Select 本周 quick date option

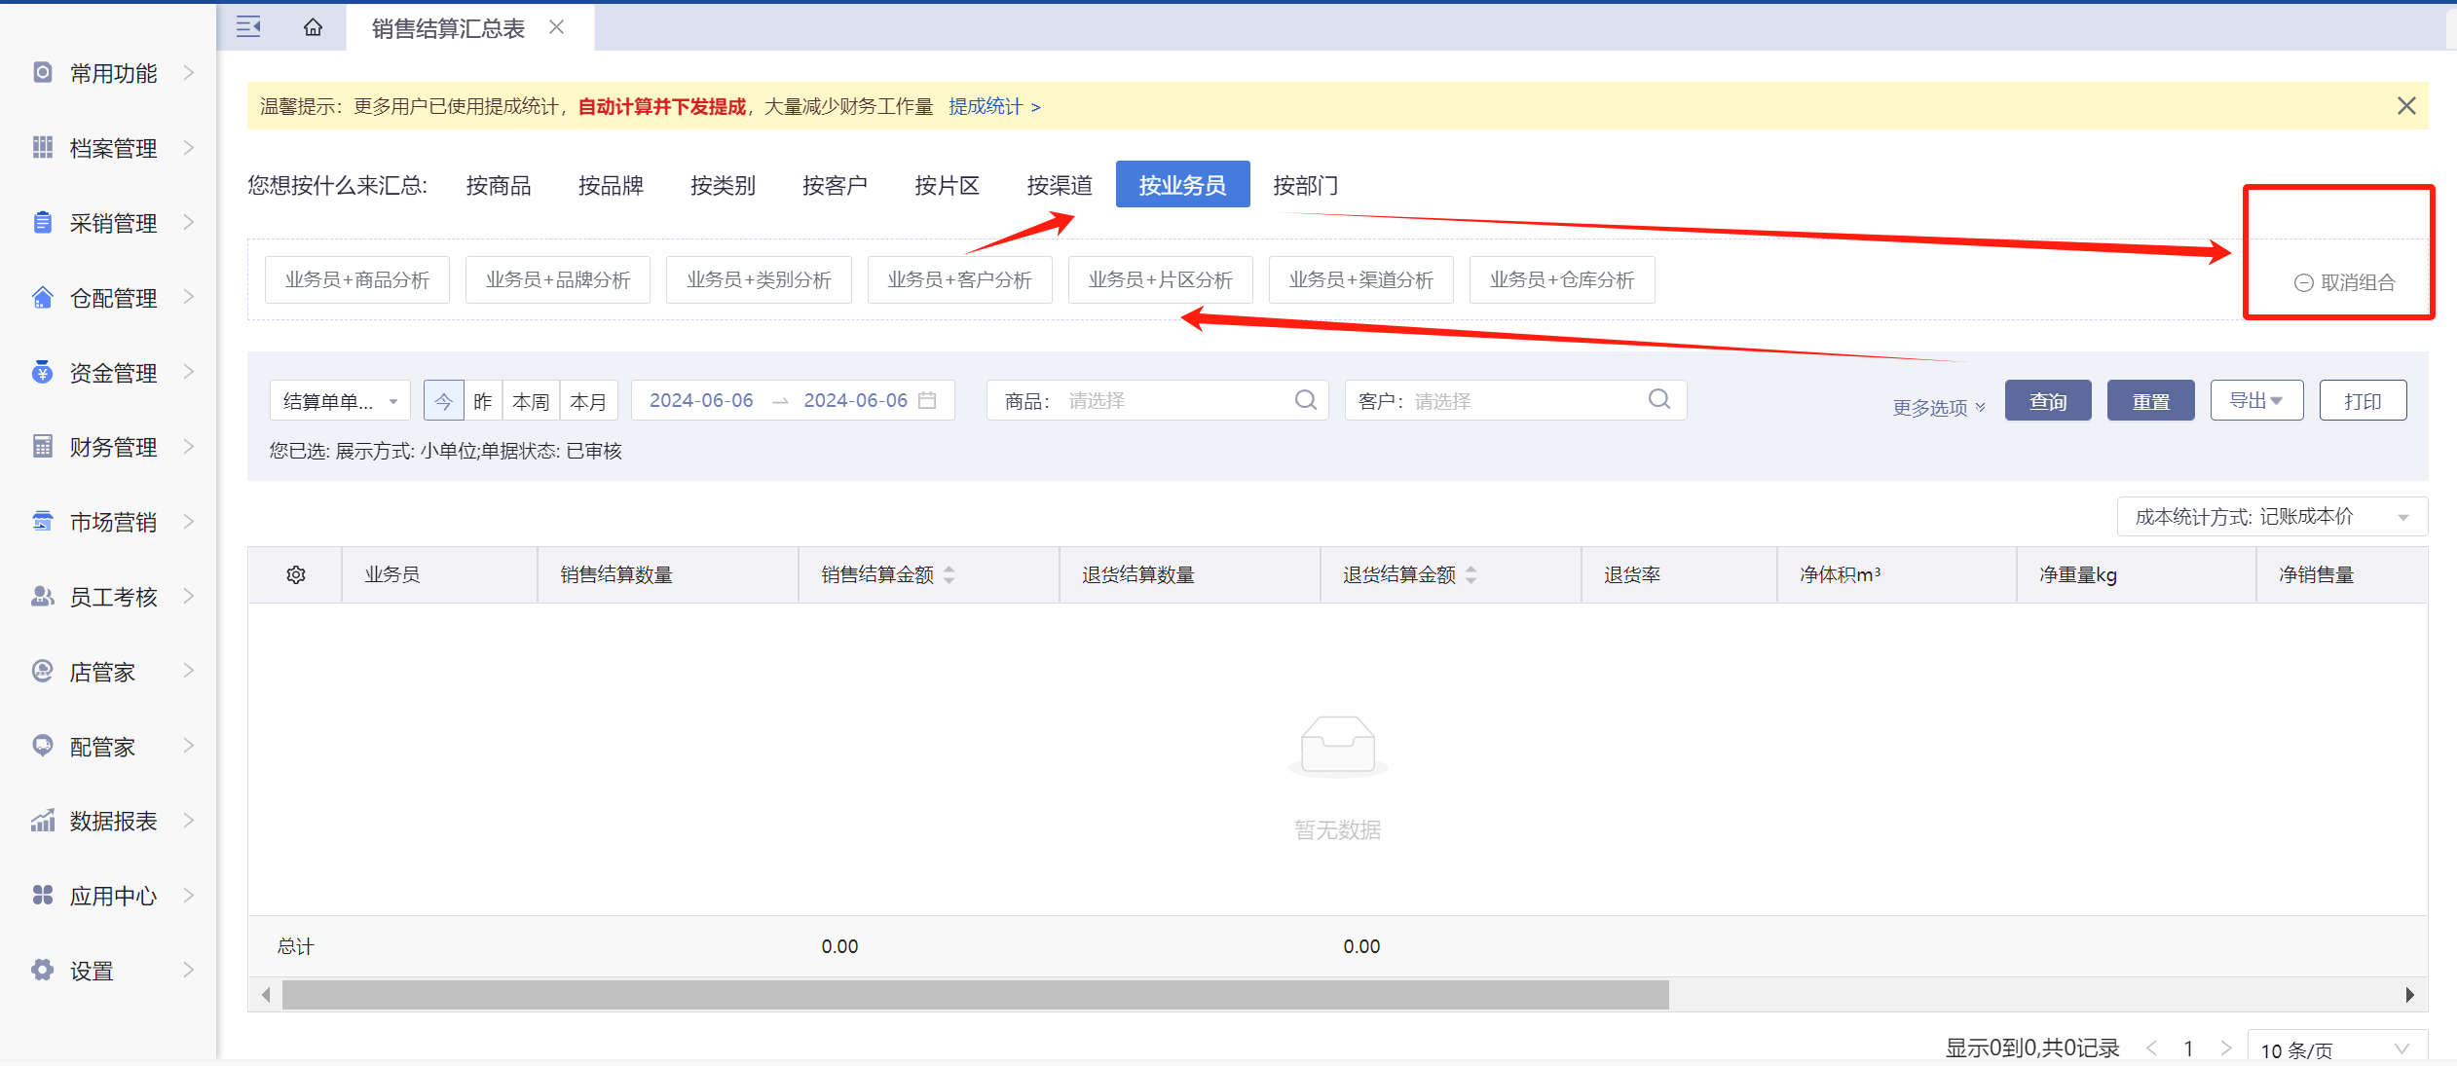[531, 401]
